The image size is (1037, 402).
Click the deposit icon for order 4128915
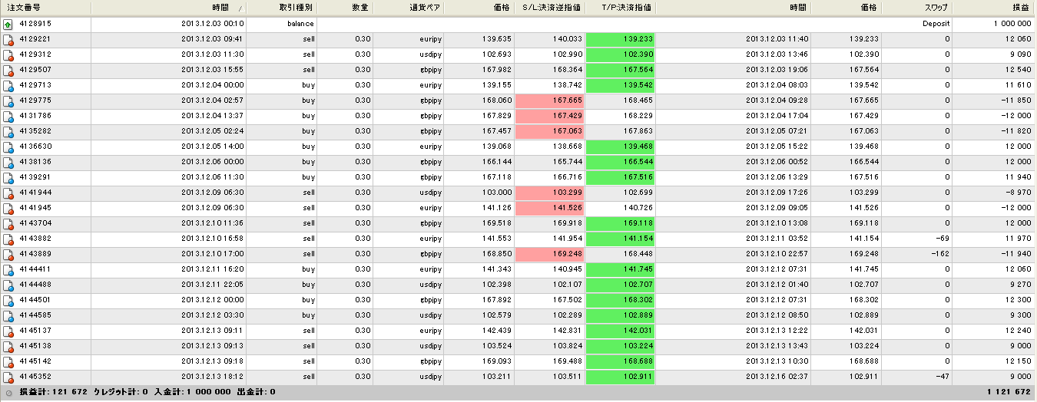[8, 24]
